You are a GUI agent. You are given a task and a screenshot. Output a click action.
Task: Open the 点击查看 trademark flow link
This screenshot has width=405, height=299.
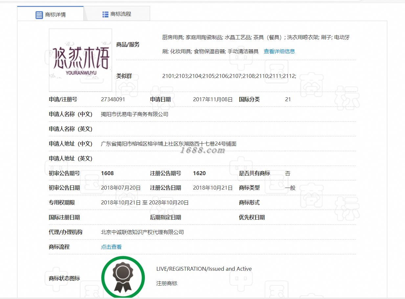[x=111, y=247]
